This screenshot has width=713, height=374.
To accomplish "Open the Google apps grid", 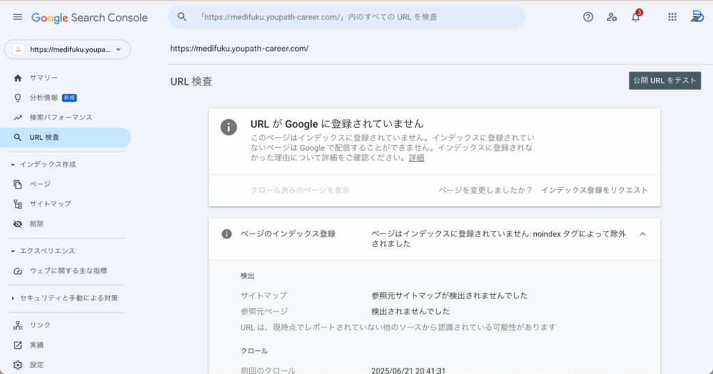I will point(672,17).
